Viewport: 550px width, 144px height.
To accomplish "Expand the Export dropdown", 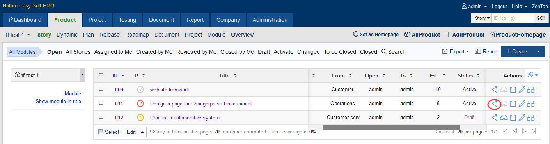I will pyautogui.click(x=456, y=51).
